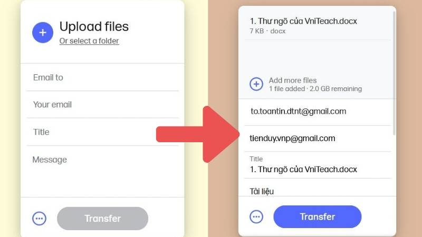The height and width of the screenshot is (237, 422).
Task: Click the grayed-out Transfer button
Action: point(102,219)
